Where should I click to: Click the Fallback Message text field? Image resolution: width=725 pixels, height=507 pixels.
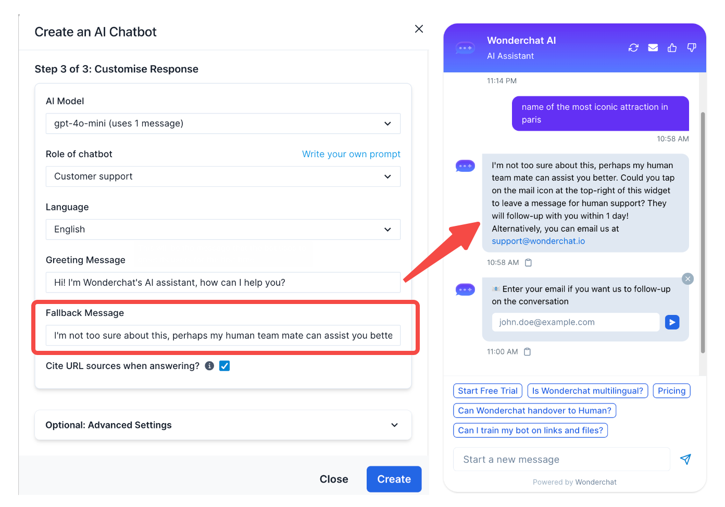click(223, 336)
